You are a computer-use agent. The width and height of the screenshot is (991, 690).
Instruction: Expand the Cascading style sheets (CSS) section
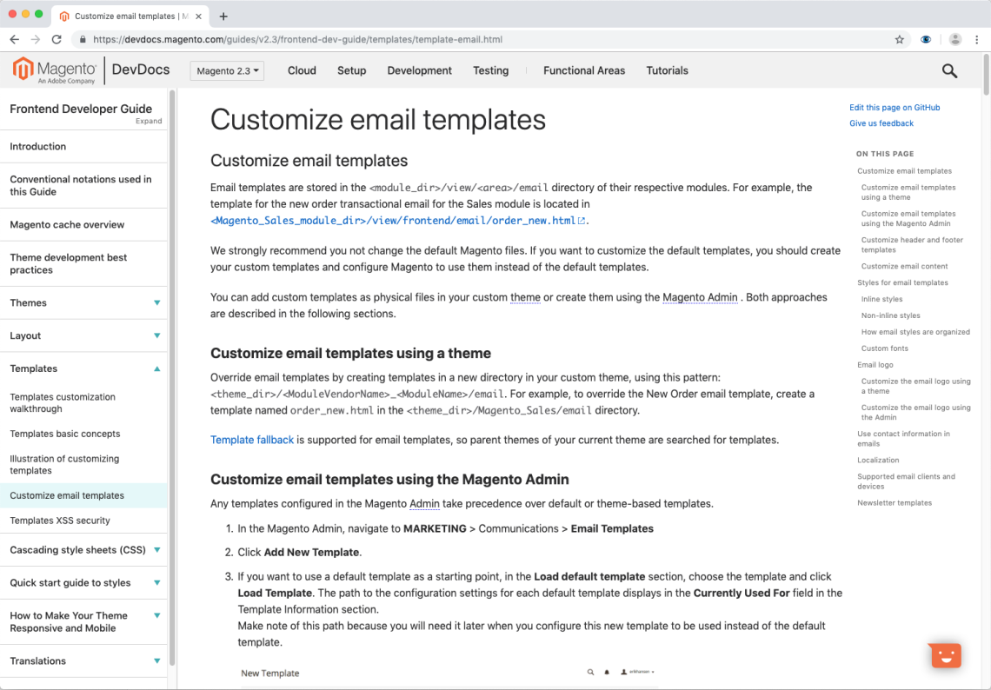click(x=156, y=550)
